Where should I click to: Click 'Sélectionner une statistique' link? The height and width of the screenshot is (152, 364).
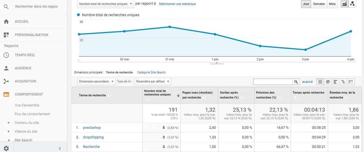[x=177, y=4]
